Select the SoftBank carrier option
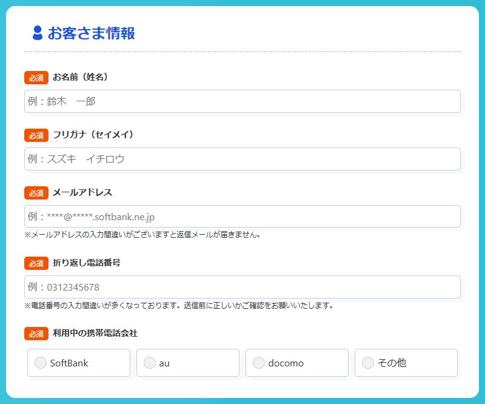 (41, 363)
